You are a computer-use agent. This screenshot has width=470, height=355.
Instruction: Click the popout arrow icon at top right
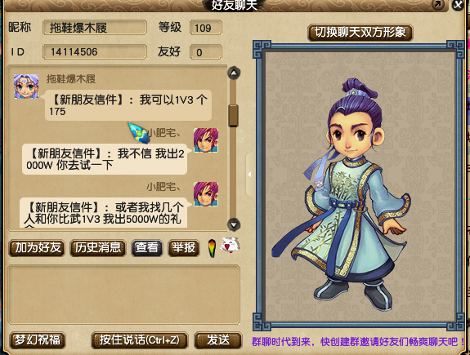click(438, 4)
